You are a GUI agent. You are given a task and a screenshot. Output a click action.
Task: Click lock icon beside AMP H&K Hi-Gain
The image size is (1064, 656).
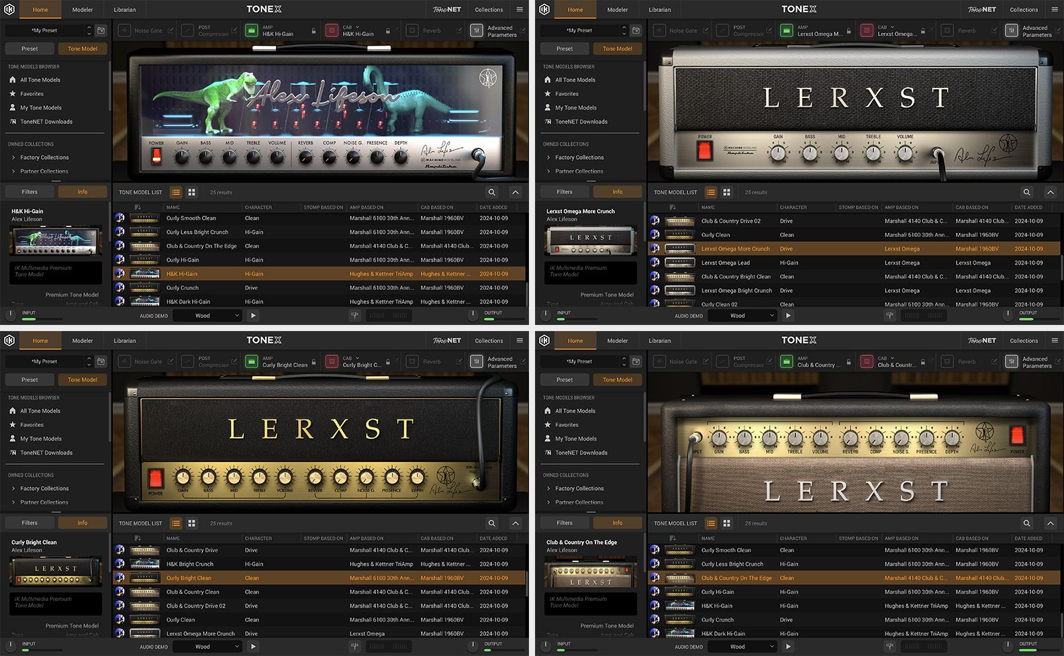[x=313, y=32]
